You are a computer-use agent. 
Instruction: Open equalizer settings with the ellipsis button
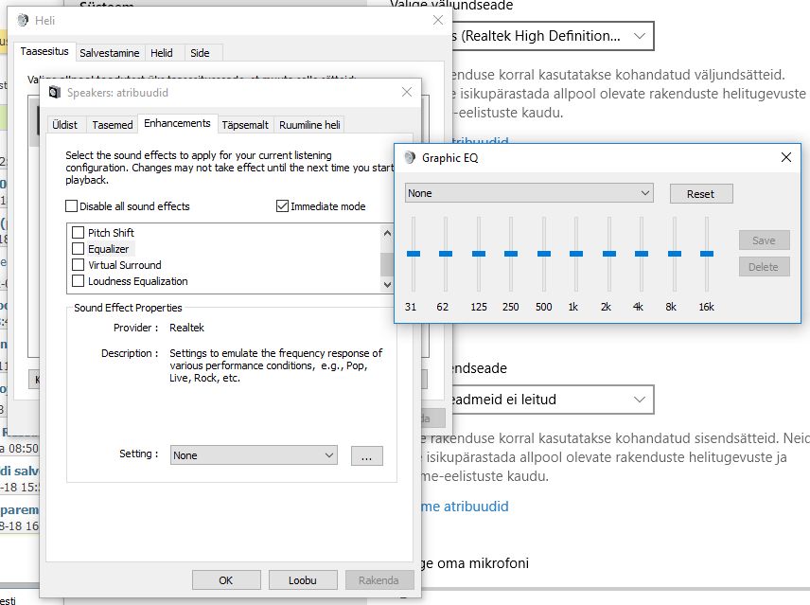tap(366, 455)
